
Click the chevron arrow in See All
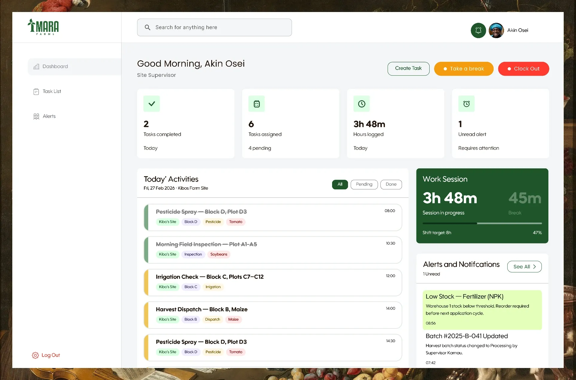[x=535, y=267]
